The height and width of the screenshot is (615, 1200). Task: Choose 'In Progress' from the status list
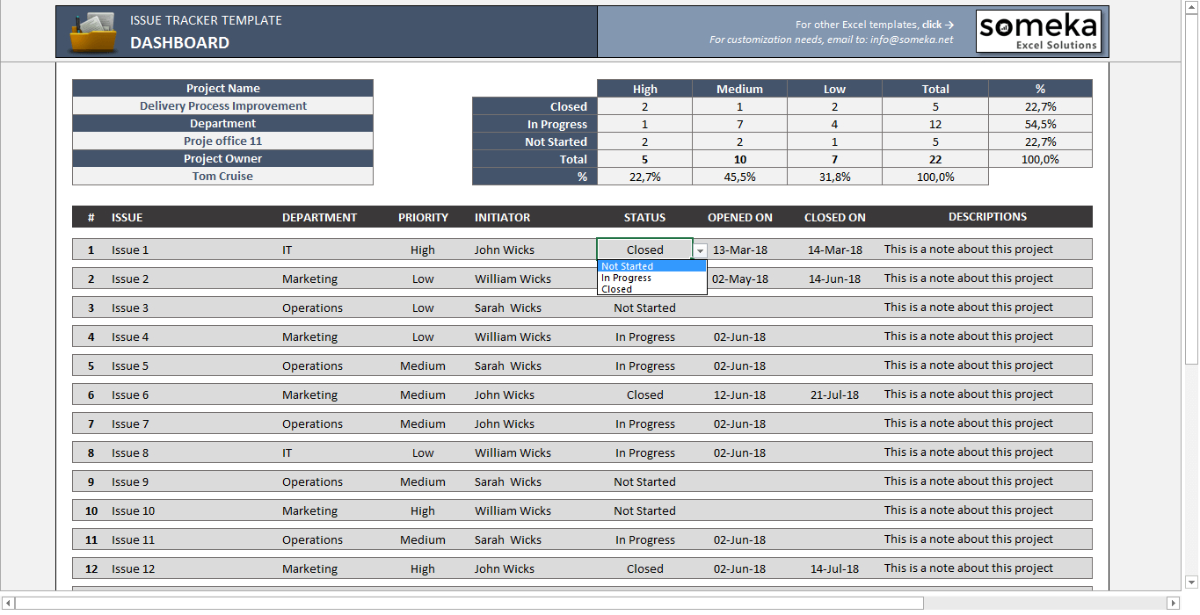coord(651,278)
